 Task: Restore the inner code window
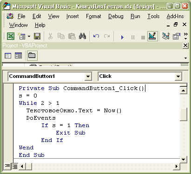click(176, 25)
